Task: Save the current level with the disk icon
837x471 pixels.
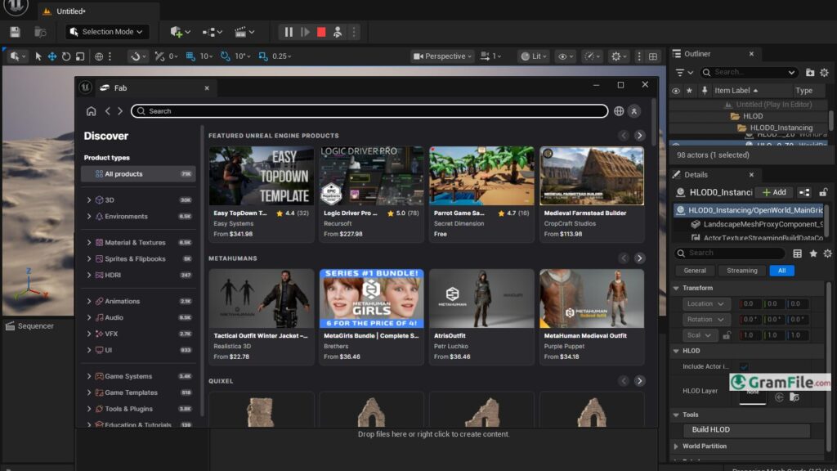Action: [15, 32]
